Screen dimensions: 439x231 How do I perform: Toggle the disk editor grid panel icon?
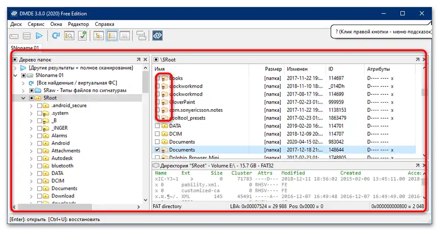tap(125, 36)
